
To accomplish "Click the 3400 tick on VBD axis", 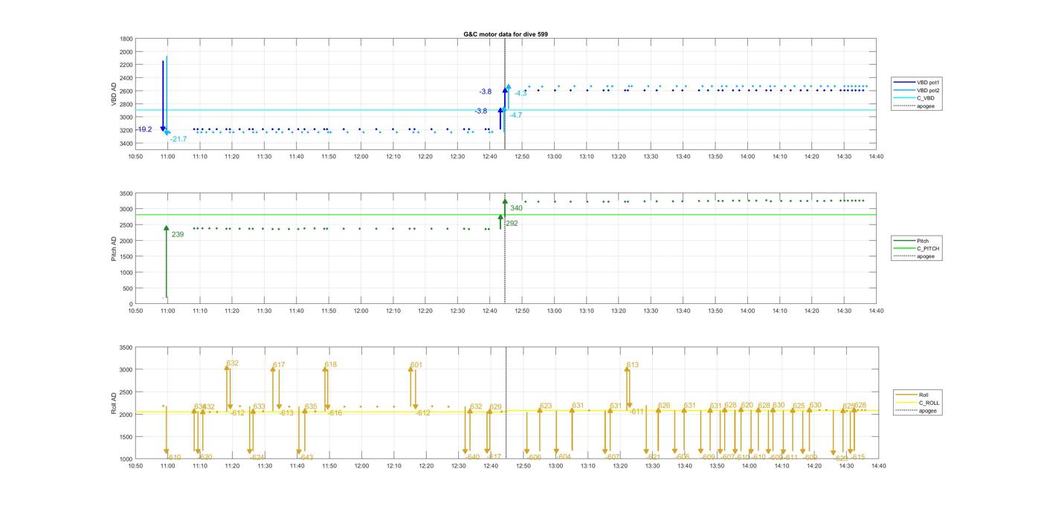I will coord(126,143).
